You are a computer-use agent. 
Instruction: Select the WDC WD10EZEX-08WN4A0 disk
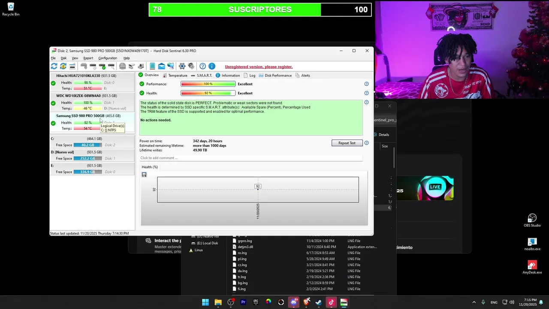coord(92,102)
